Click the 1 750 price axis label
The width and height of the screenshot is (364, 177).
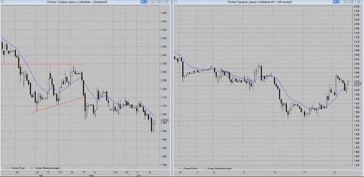(164, 165)
